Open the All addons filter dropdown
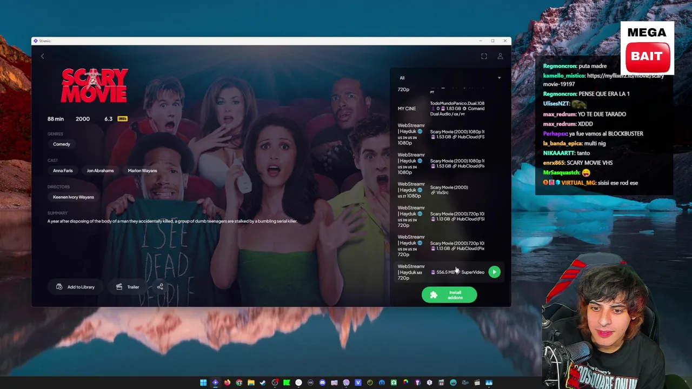The width and height of the screenshot is (692, 389). coord(450,78)
